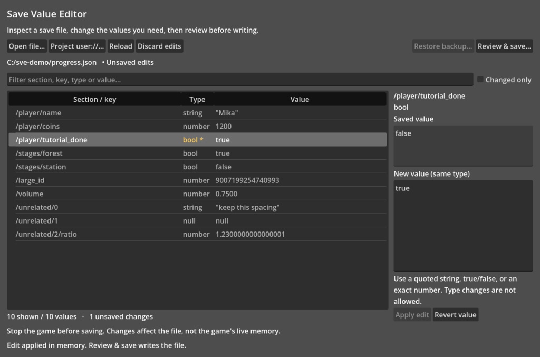This screenshot has width=540, height=357.
Task: Click the 1.2300000000000001 ratio value
Action: click(250, 234)
